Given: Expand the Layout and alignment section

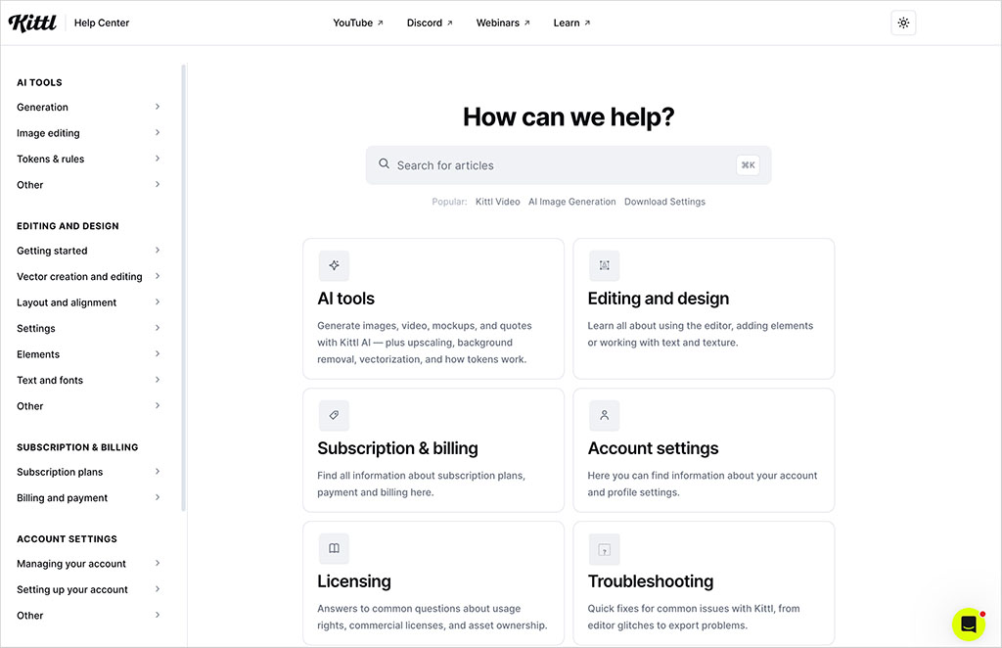Looking at the screenshot, I should coord(88,302).
